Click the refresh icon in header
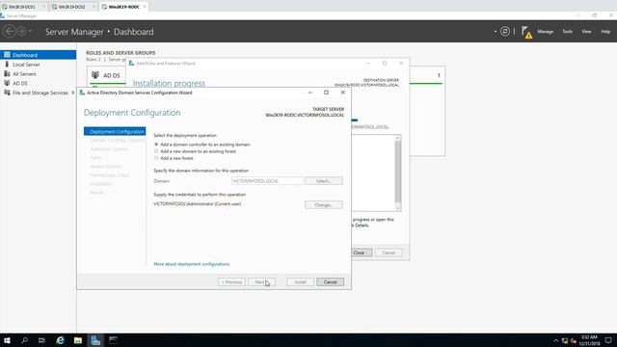The width and height of the screenshot is (617, 347). pos(505,32)
